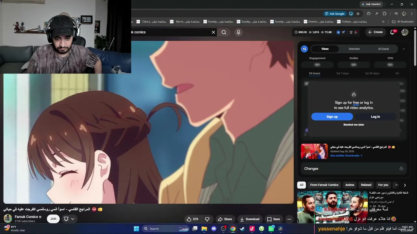The image size is (417, 234).
Task: Click the YouTube search magnifier button
Action: 224,32
